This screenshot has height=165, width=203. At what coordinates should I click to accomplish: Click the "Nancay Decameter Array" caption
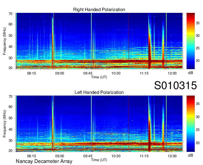pyautogui.click(x=44, y=161)
